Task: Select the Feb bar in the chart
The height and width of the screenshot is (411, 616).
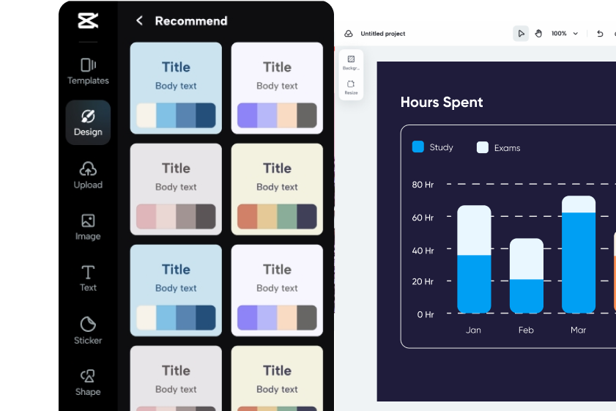Action: (527, 276)
